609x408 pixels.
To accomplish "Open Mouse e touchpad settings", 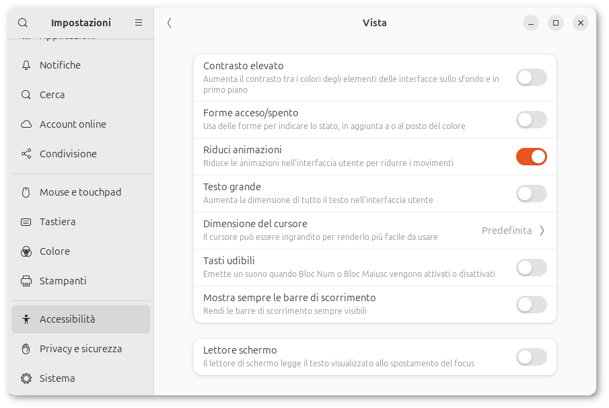I will pos(80,192).
